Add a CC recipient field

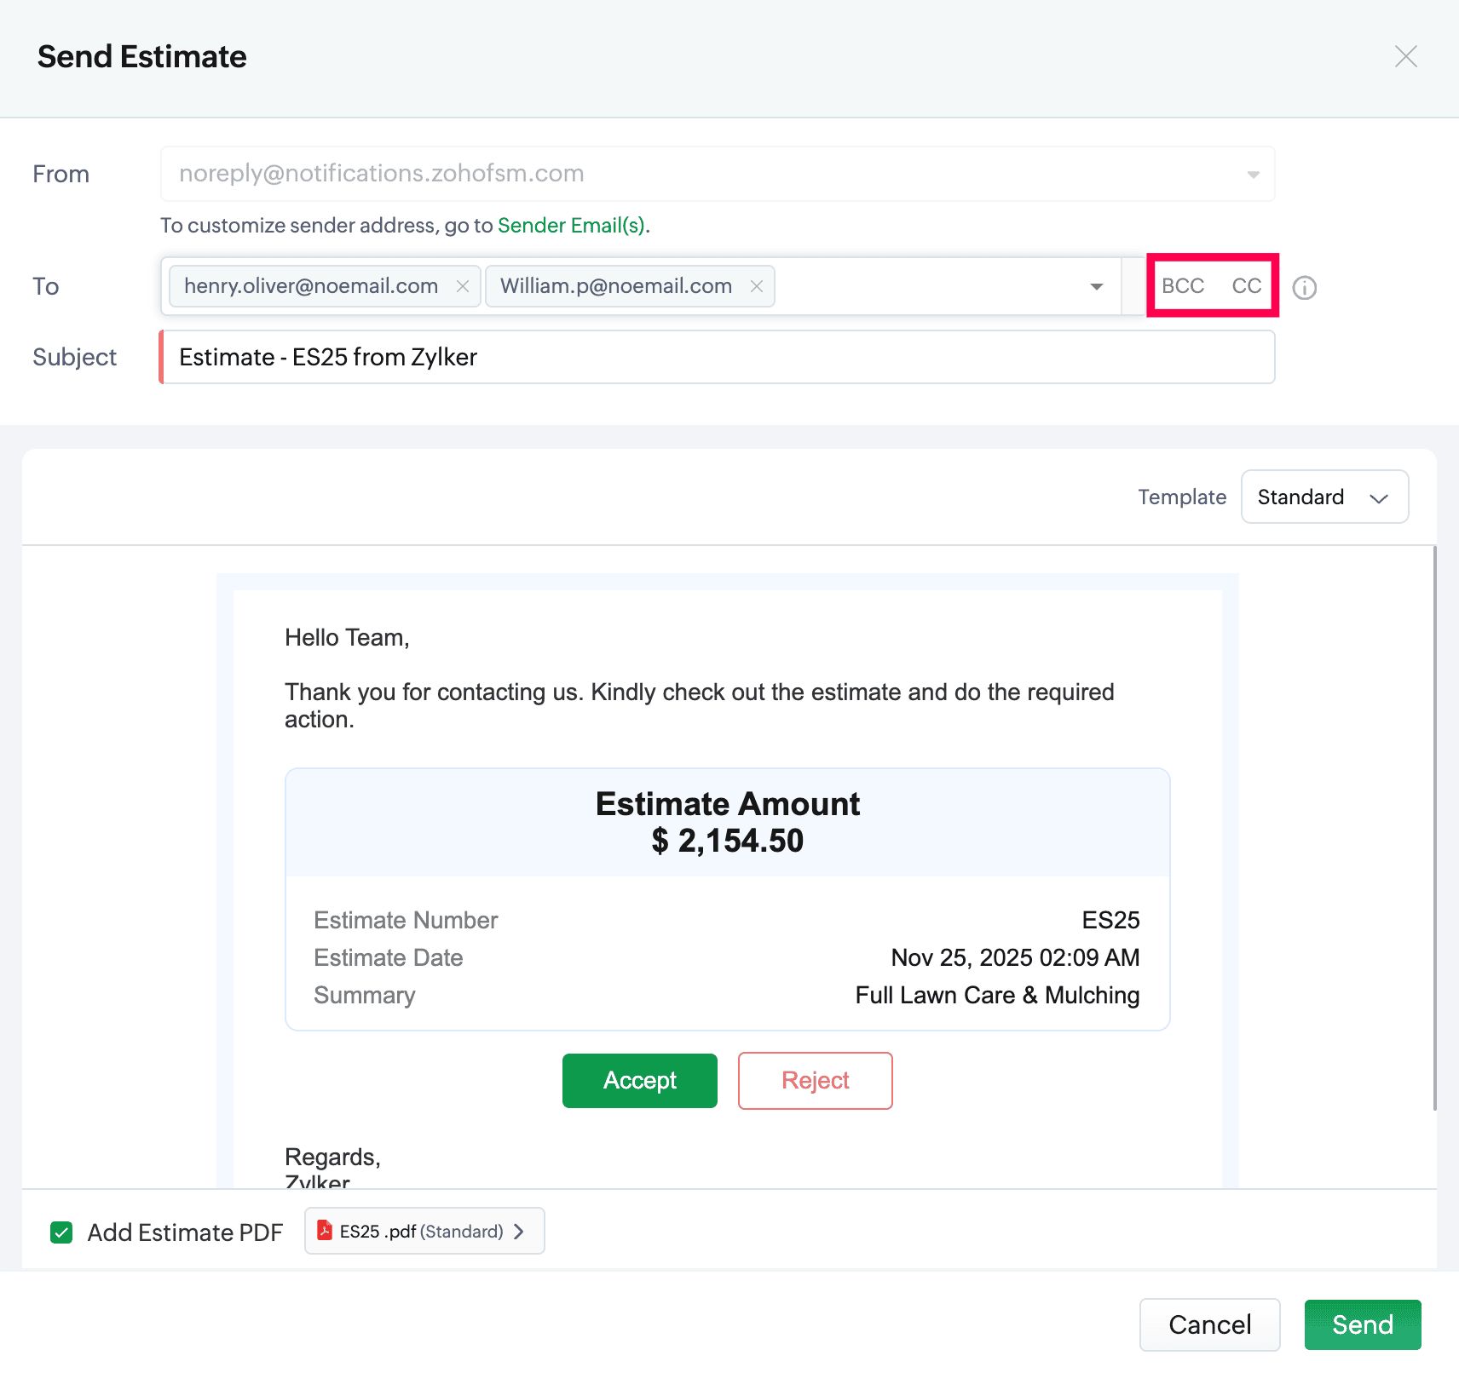click(1246, 286)
